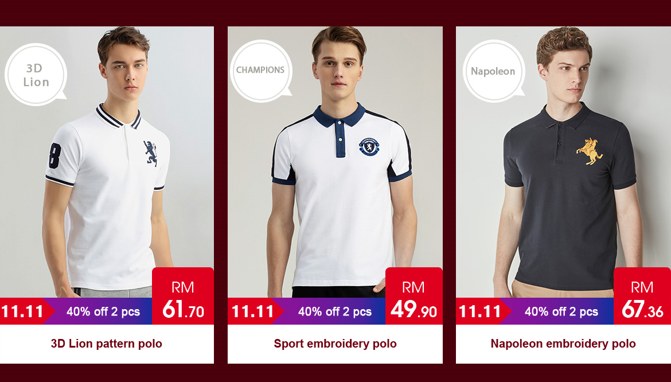Open the Sport embroidery polo title

(x=335, y=344)
